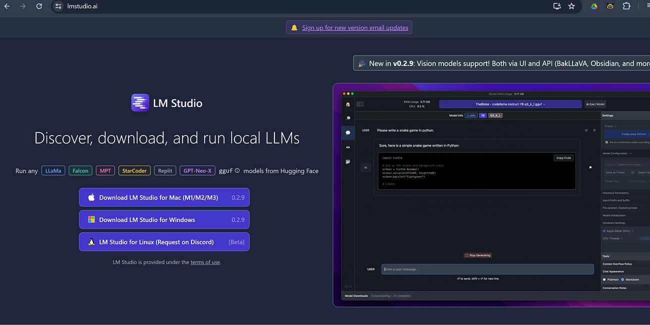Image resolution: width=650 pixels, height=325 pixels.
Task: Open the Search icon in app sidebar
Action: tap(348, 118)
